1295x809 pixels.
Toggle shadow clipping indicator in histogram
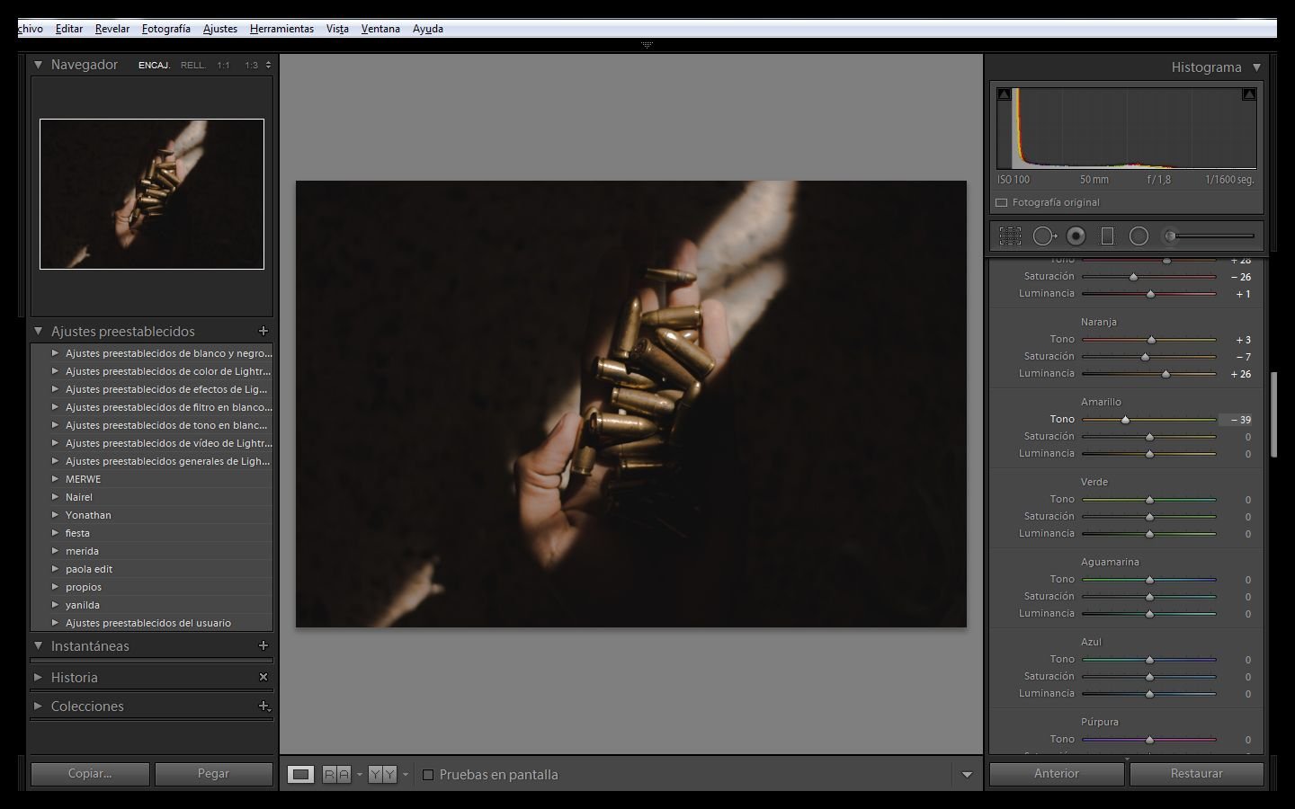click(1005, 94)
